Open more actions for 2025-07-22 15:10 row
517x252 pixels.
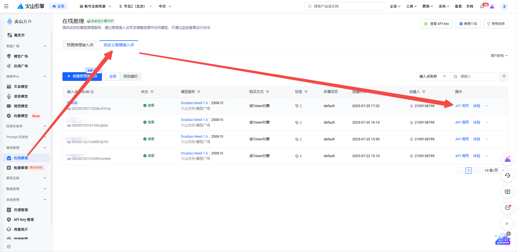point(487,156)
